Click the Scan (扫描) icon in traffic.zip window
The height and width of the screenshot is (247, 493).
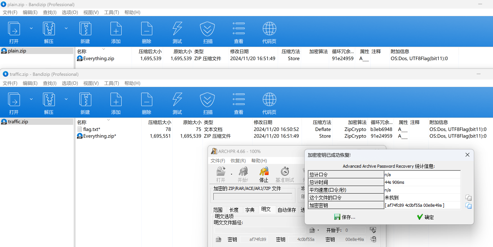point(208,103)
